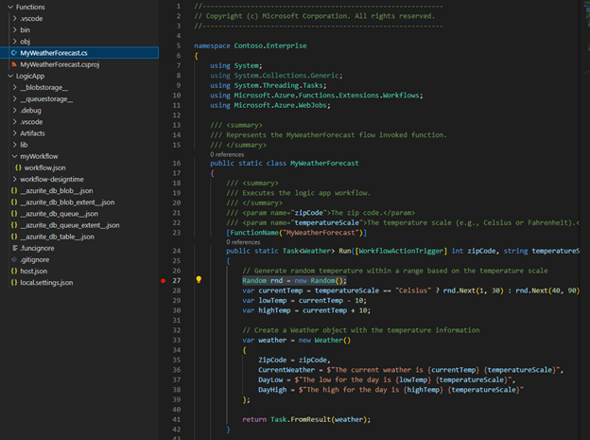
Task: Open the __azurite_db_blob__.json file
Action: click(x=55, y=190)
